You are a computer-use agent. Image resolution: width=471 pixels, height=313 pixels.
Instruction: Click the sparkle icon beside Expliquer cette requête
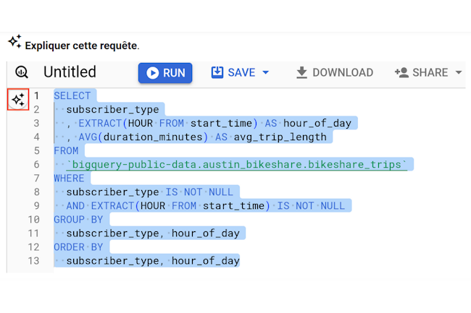point(14,41)
